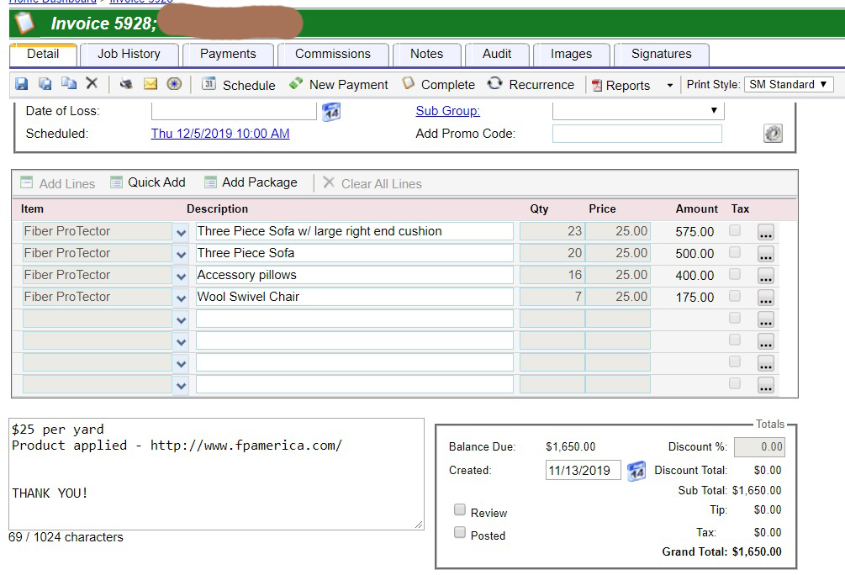The height and width of the screenshot is (575, 845).
Task: Click the Add Promo Code input field
Action: click(x=636, y=134)
